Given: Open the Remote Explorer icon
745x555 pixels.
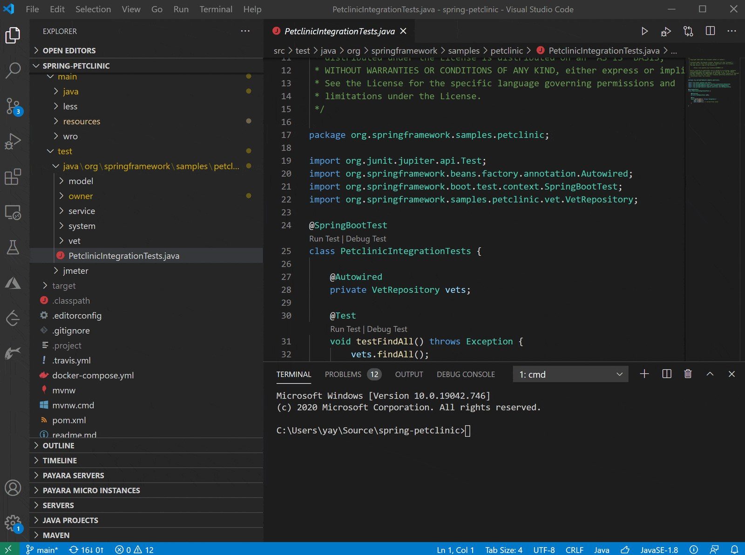Looking at the screenshot, I should pos(13,212).
